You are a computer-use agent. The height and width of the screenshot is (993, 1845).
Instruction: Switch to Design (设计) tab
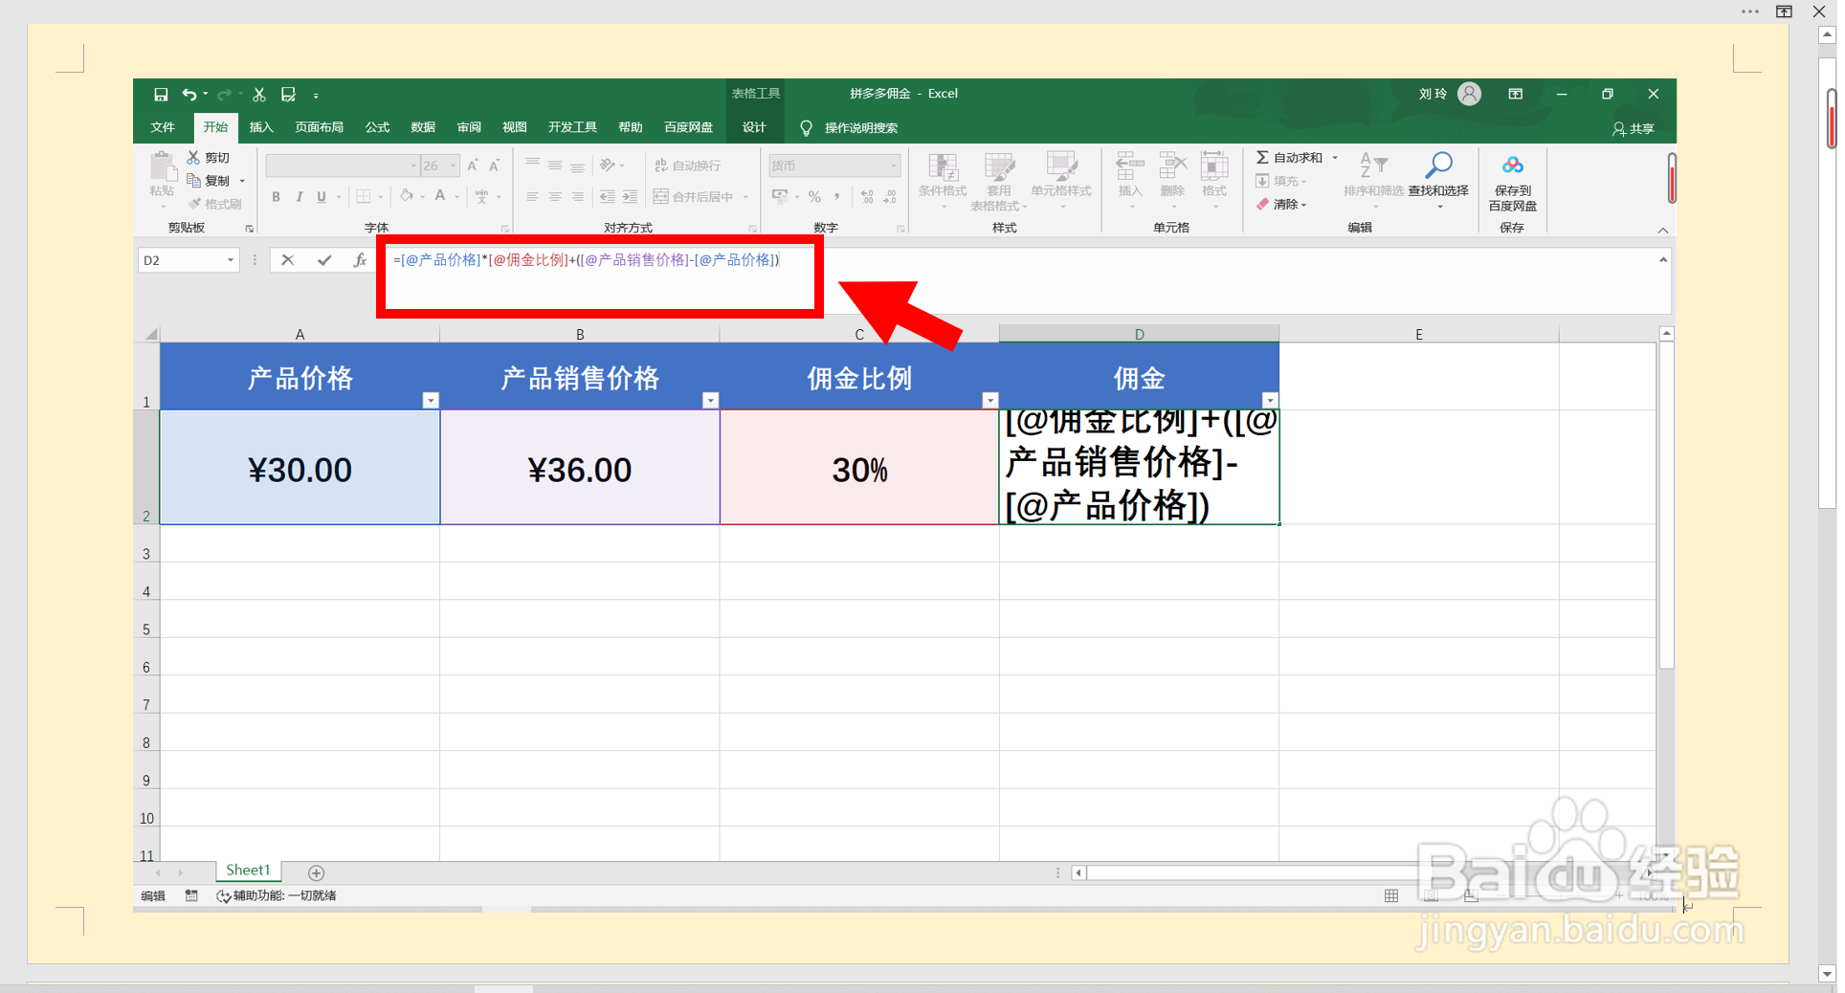[754, 127]
